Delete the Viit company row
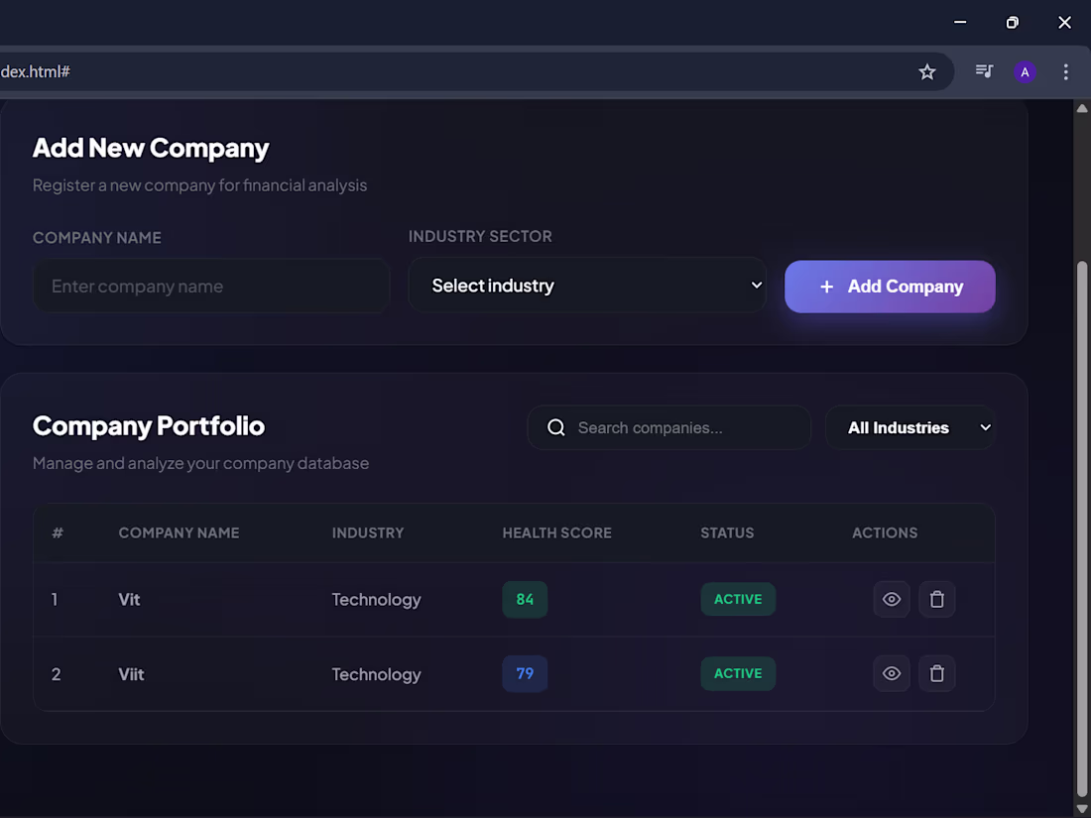This screenshot has height=818, width=1091. point(936,674)
